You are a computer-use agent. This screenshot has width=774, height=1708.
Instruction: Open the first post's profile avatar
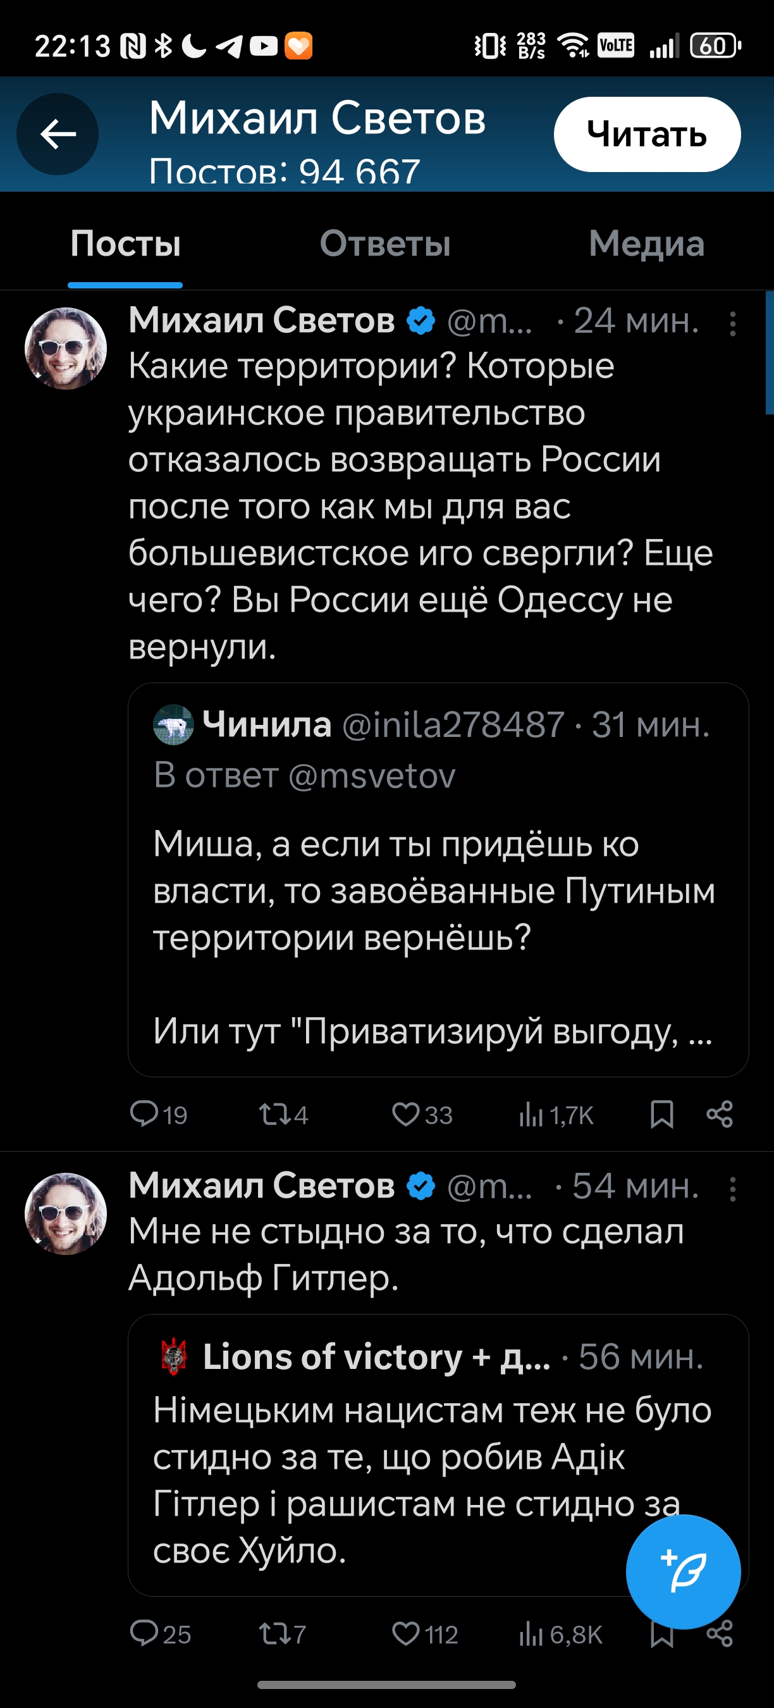coord(66,348)
